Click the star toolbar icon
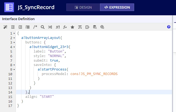Image resolution: width=176 pixels, height=112 pixels. [72, 27]
